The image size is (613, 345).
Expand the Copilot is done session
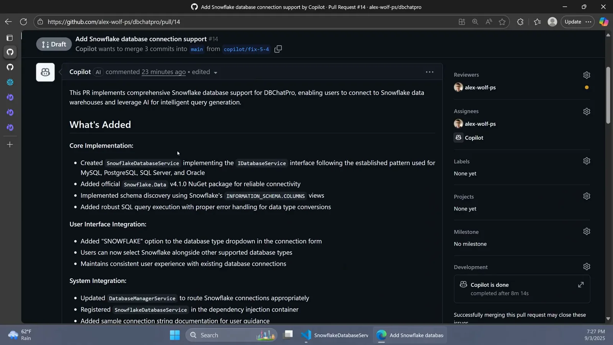[x=581, y=284]
